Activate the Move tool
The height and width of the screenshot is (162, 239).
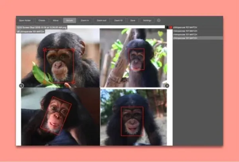pos(56,20)
